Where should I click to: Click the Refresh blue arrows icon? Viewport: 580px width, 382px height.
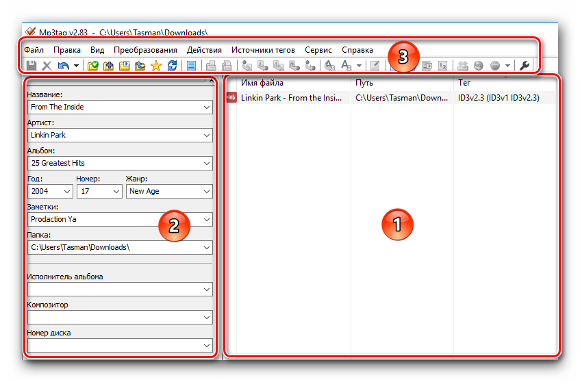(x=172, y=66)
